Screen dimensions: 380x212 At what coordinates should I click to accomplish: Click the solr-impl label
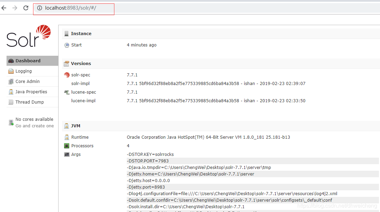click(x=81, y=84)
